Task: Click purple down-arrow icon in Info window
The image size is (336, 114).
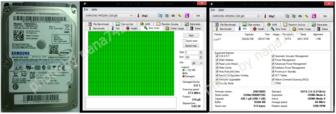Action: (314, 16)
